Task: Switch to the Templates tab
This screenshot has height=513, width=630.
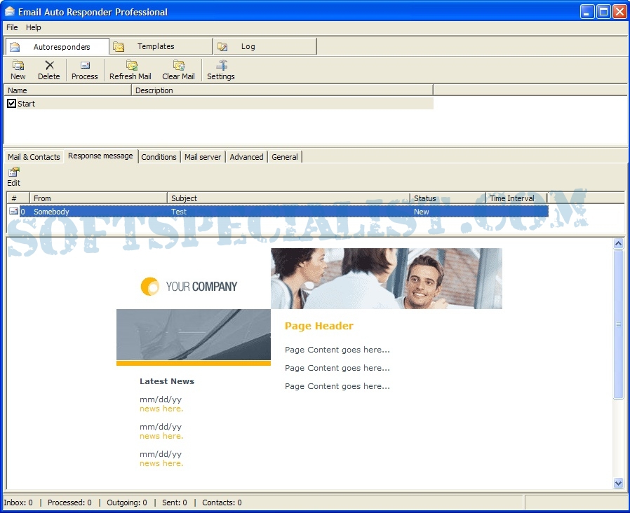Action: pos(156,47)
